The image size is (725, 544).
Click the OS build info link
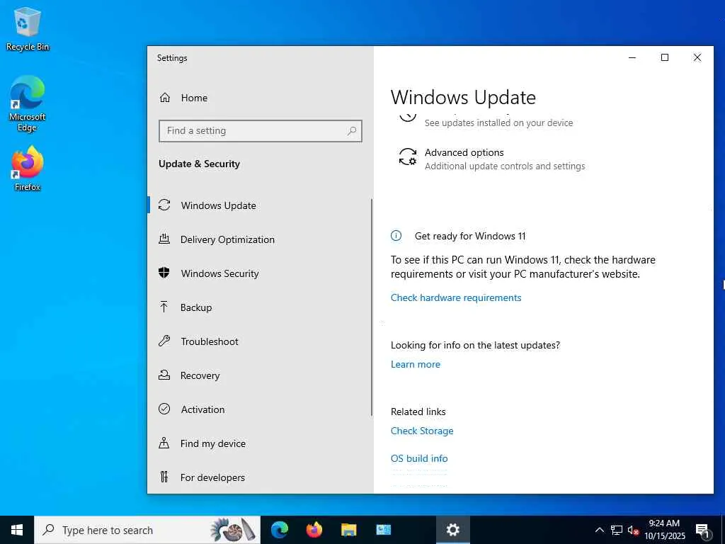pyautogui.click(x=419, y=458)
